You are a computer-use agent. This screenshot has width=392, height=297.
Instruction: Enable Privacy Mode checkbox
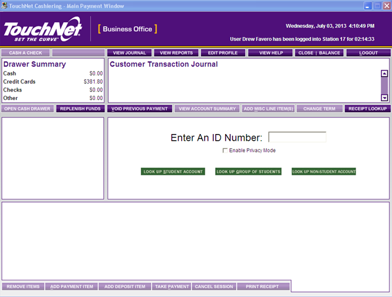[x=225, y=151]
